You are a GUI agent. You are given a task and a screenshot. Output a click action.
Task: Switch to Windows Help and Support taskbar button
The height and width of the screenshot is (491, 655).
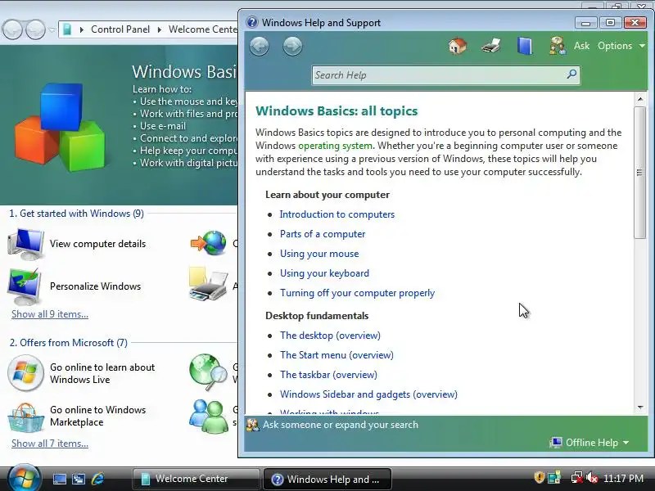(x=327, y=479)
